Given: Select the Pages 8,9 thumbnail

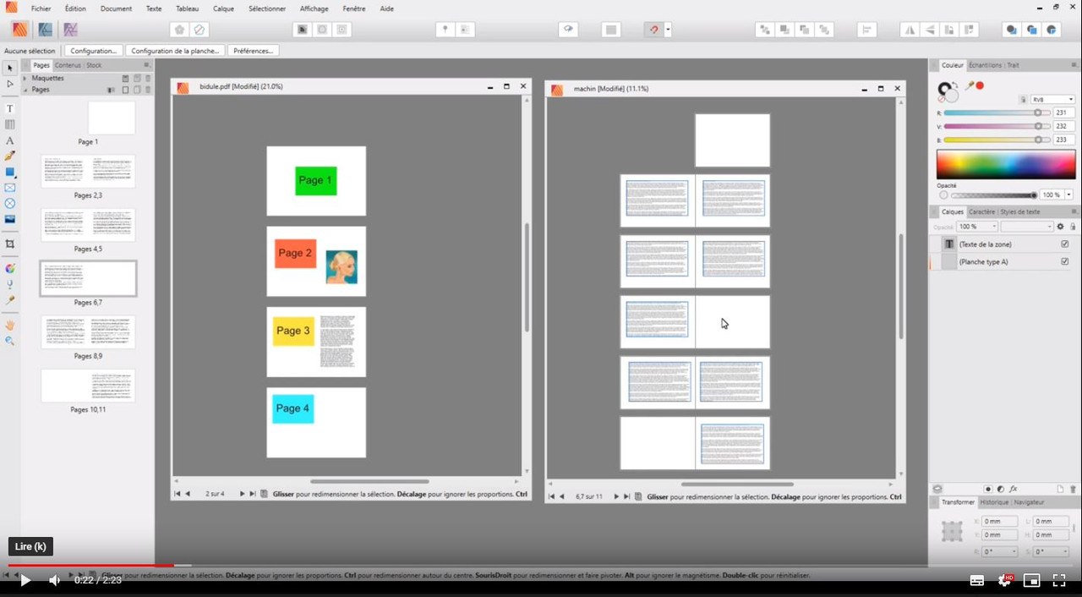Looking at the screenshot, I should [88, 332].
